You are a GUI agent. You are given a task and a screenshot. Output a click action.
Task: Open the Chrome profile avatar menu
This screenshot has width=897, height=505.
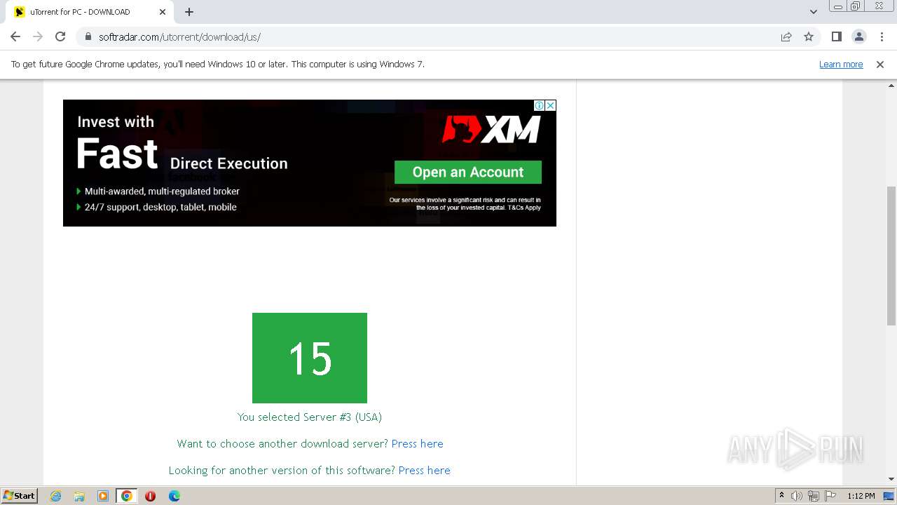(858, 36)
